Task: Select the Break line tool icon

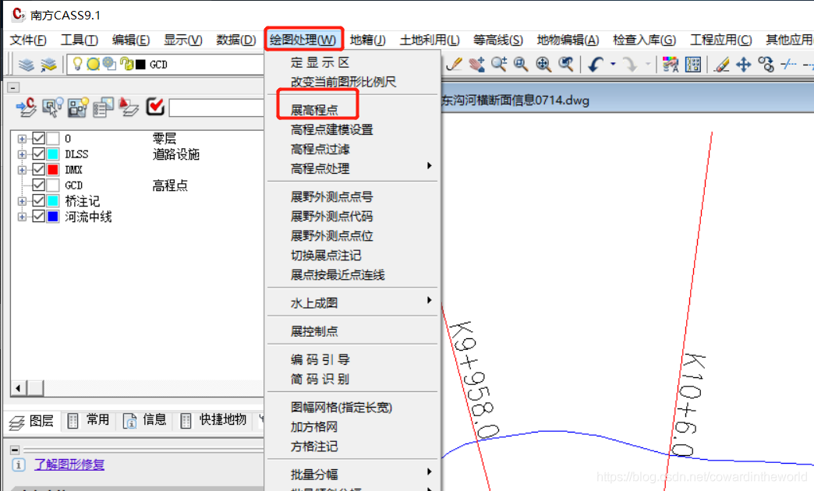Action: tap(788, 65)
